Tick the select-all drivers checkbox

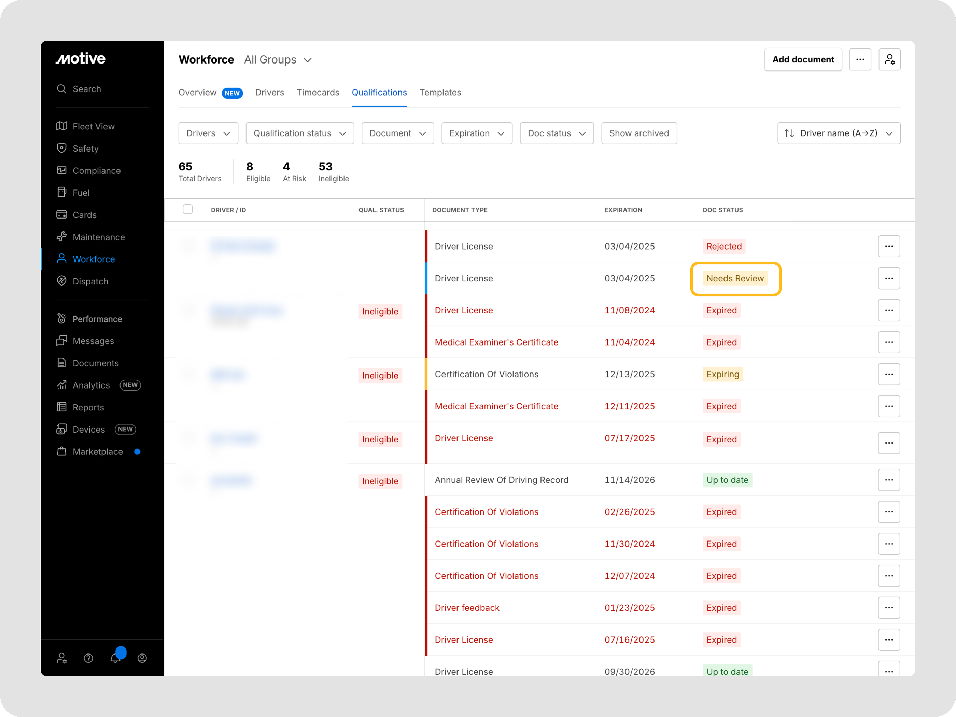pos(187,210)
